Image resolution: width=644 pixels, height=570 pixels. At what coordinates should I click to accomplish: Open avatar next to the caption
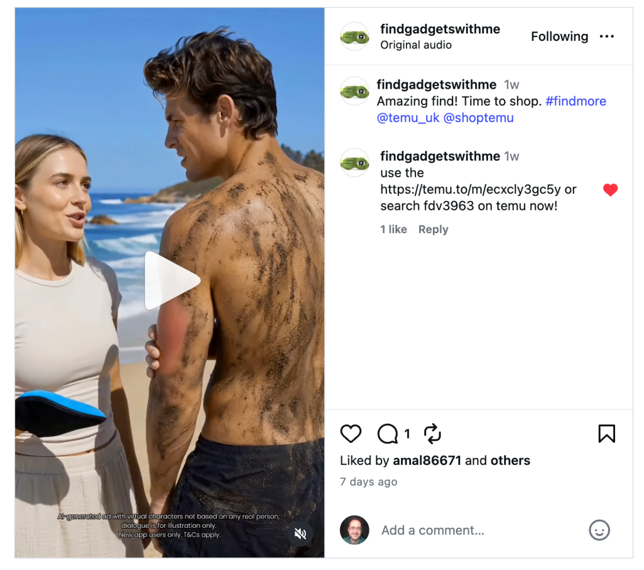(x=354, y=91)
